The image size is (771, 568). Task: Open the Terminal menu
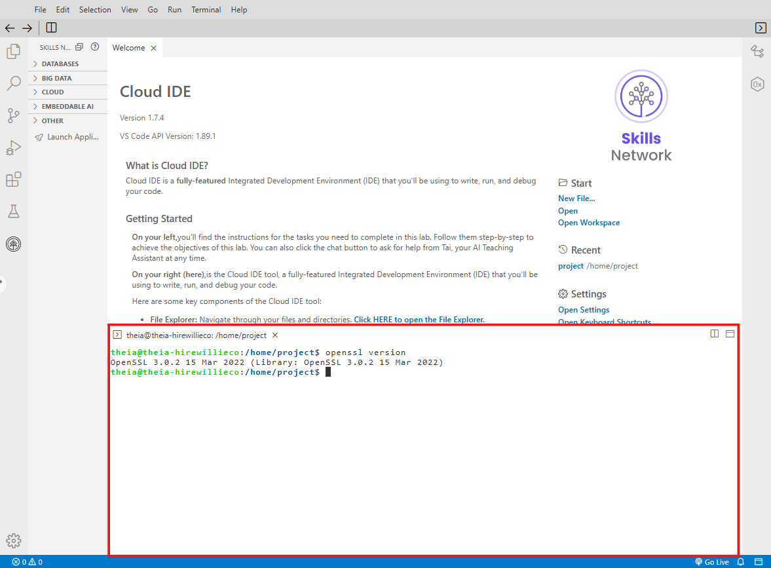pyautogui.click(x=206, y=10)
